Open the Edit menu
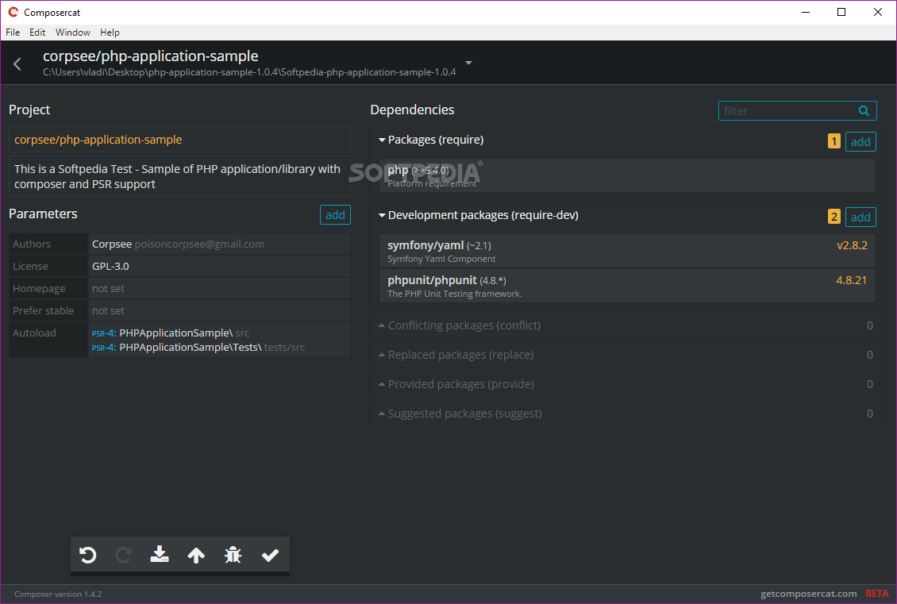The width and height of the screenshot is (897, 604). (37, 33)
